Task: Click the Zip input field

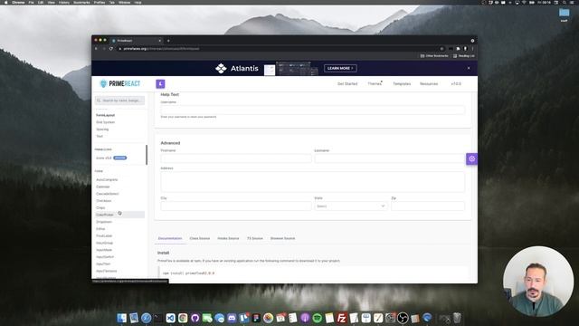Action: click(428, 206)
